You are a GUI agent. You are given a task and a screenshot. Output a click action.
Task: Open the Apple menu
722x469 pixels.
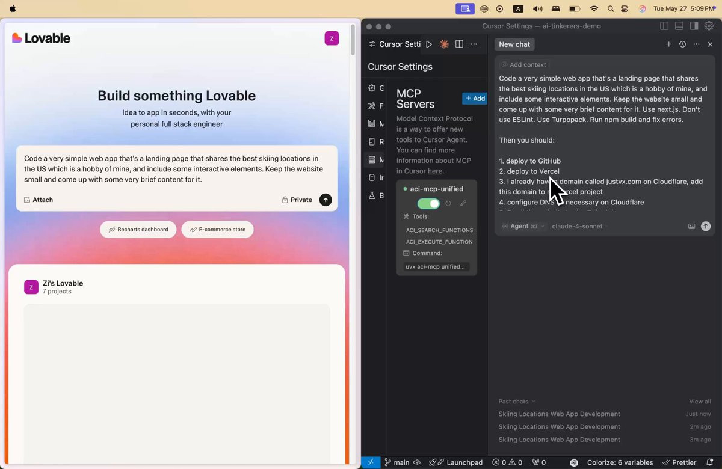coord(13,8)
